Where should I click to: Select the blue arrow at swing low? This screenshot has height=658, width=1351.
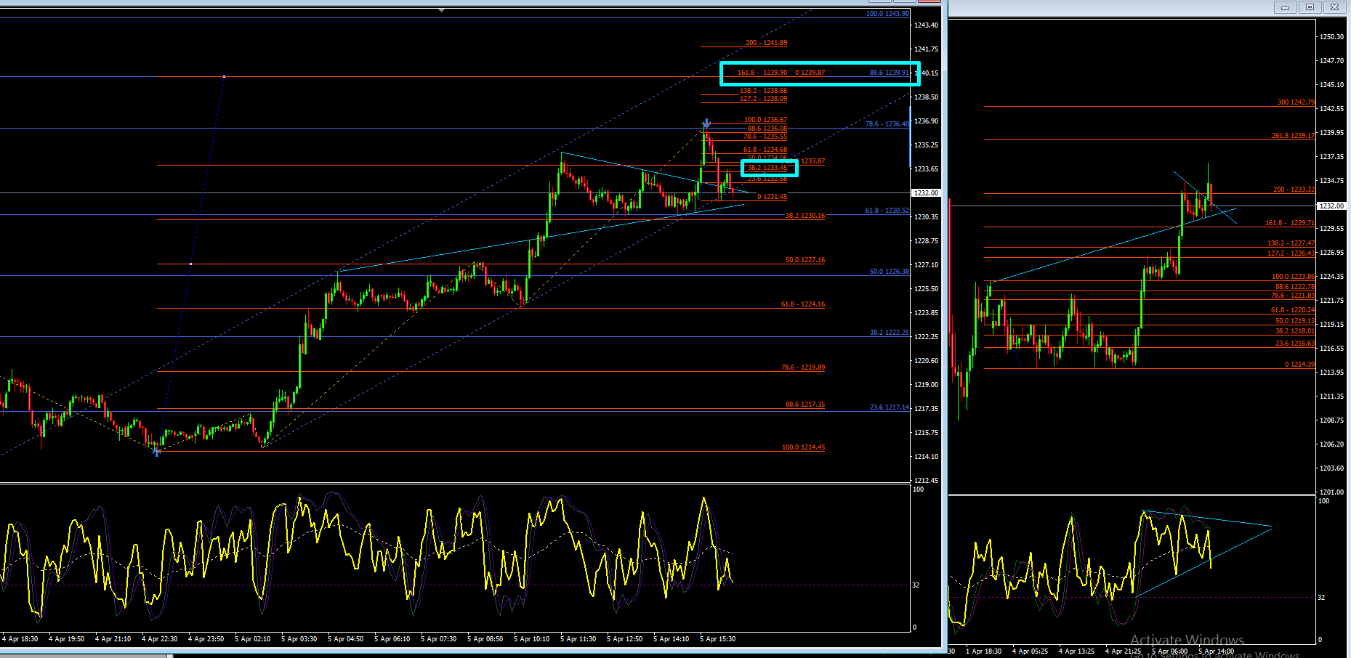[x=156, y=452]
